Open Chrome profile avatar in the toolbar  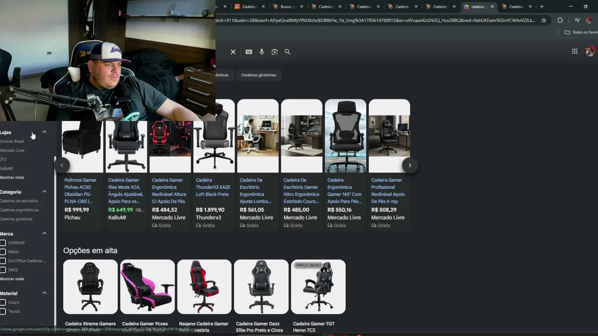(589, 21)
